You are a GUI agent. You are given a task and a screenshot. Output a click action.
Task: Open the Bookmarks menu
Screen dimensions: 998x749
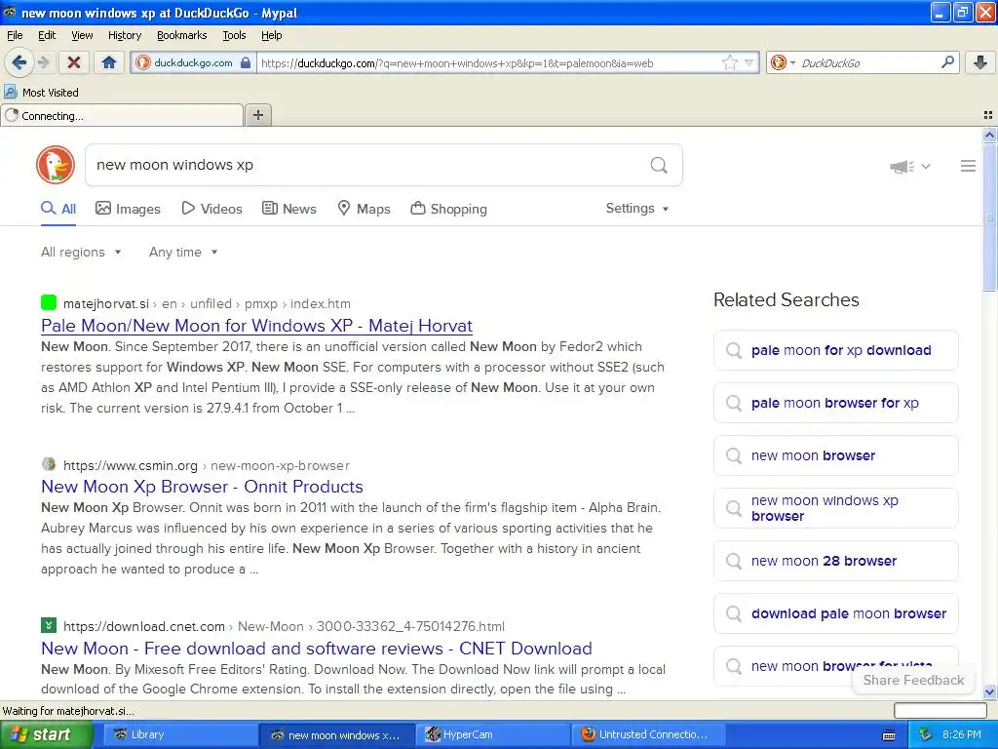point(182,35)
